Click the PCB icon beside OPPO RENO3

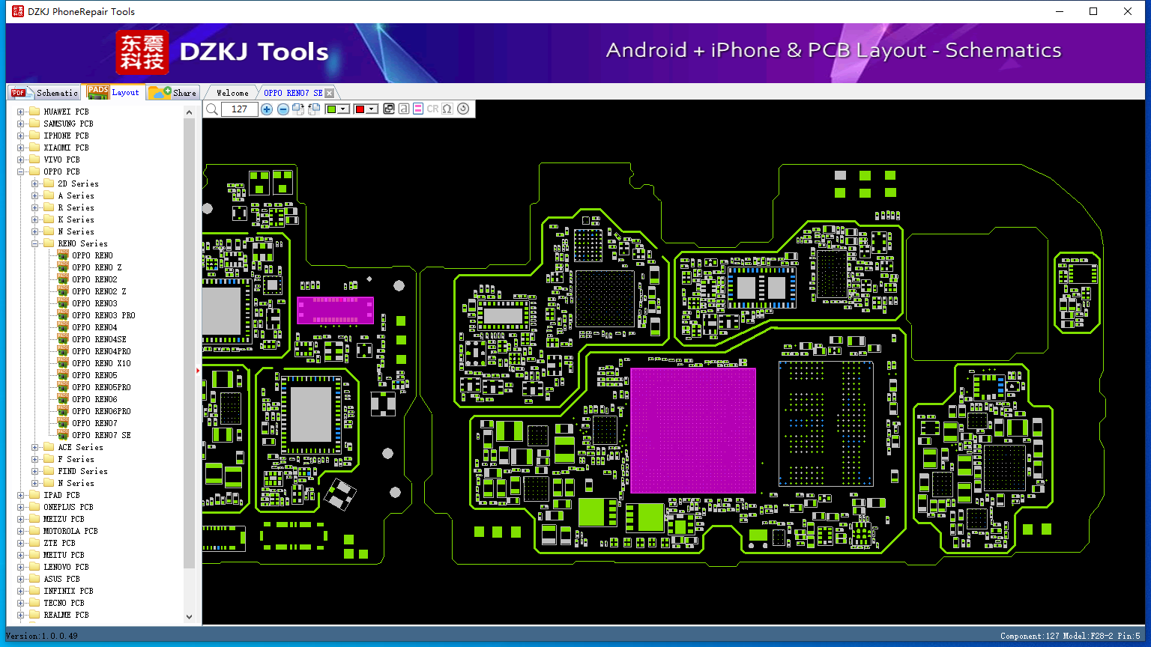tap(63, 303)
